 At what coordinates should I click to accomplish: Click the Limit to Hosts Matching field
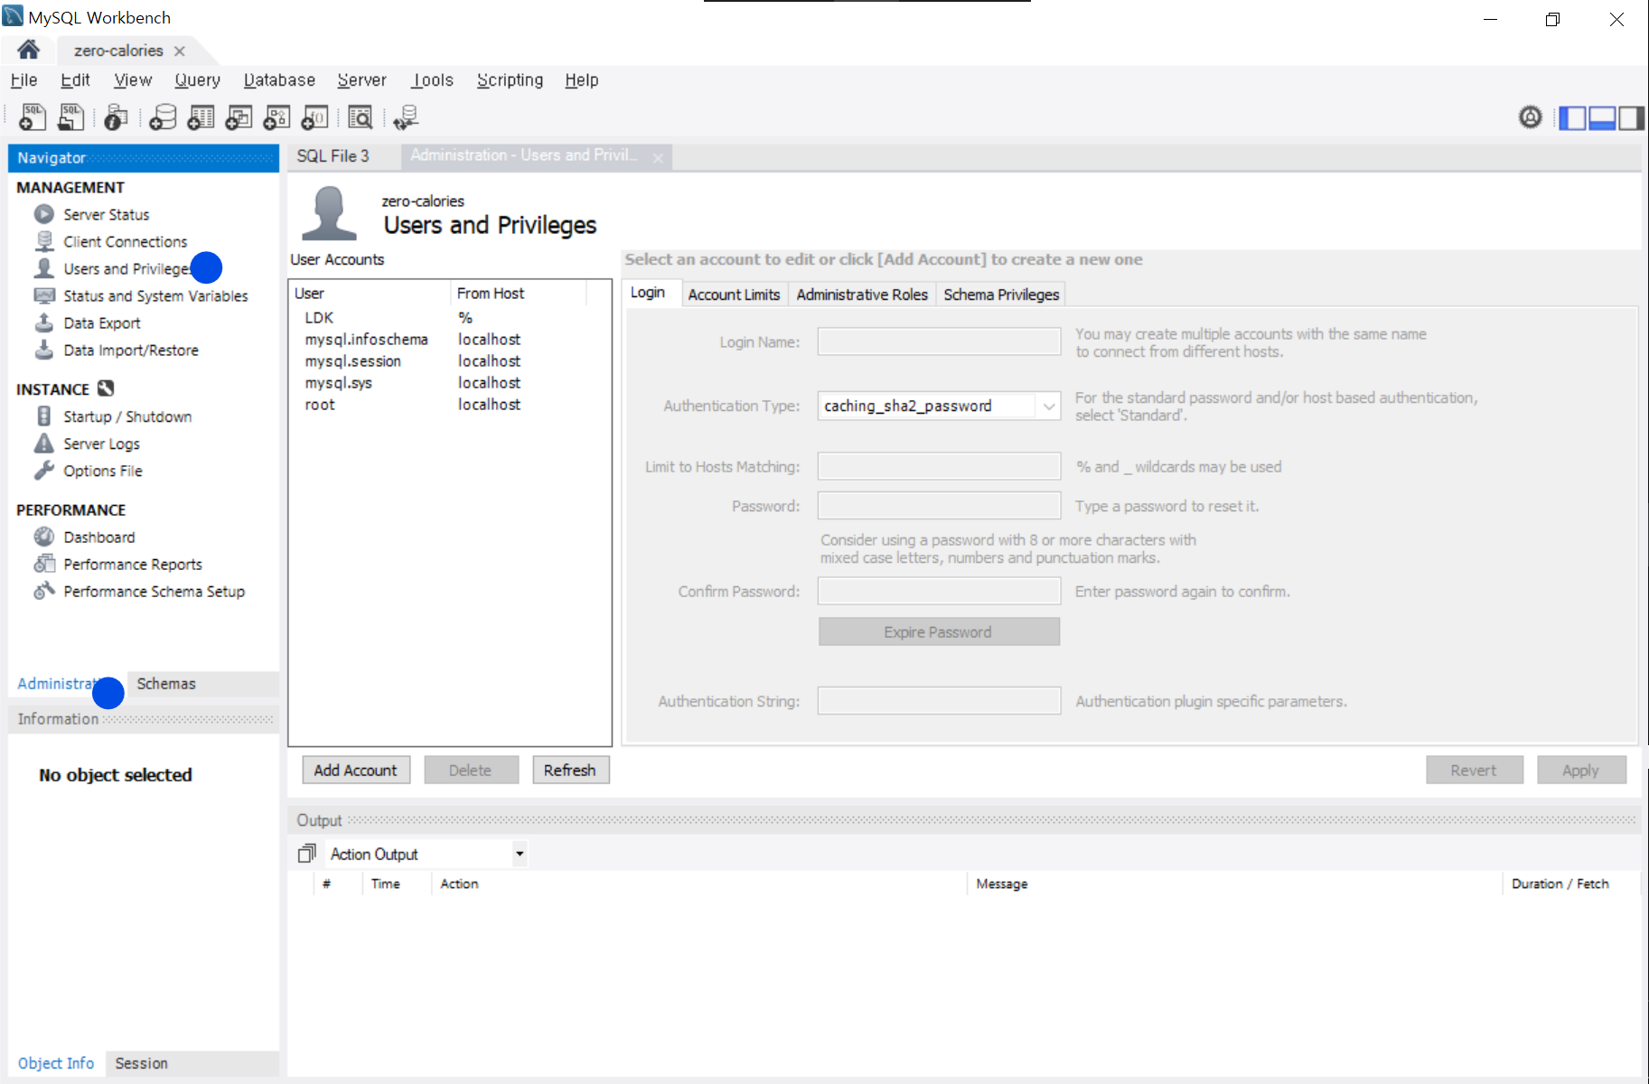point(939,466)
